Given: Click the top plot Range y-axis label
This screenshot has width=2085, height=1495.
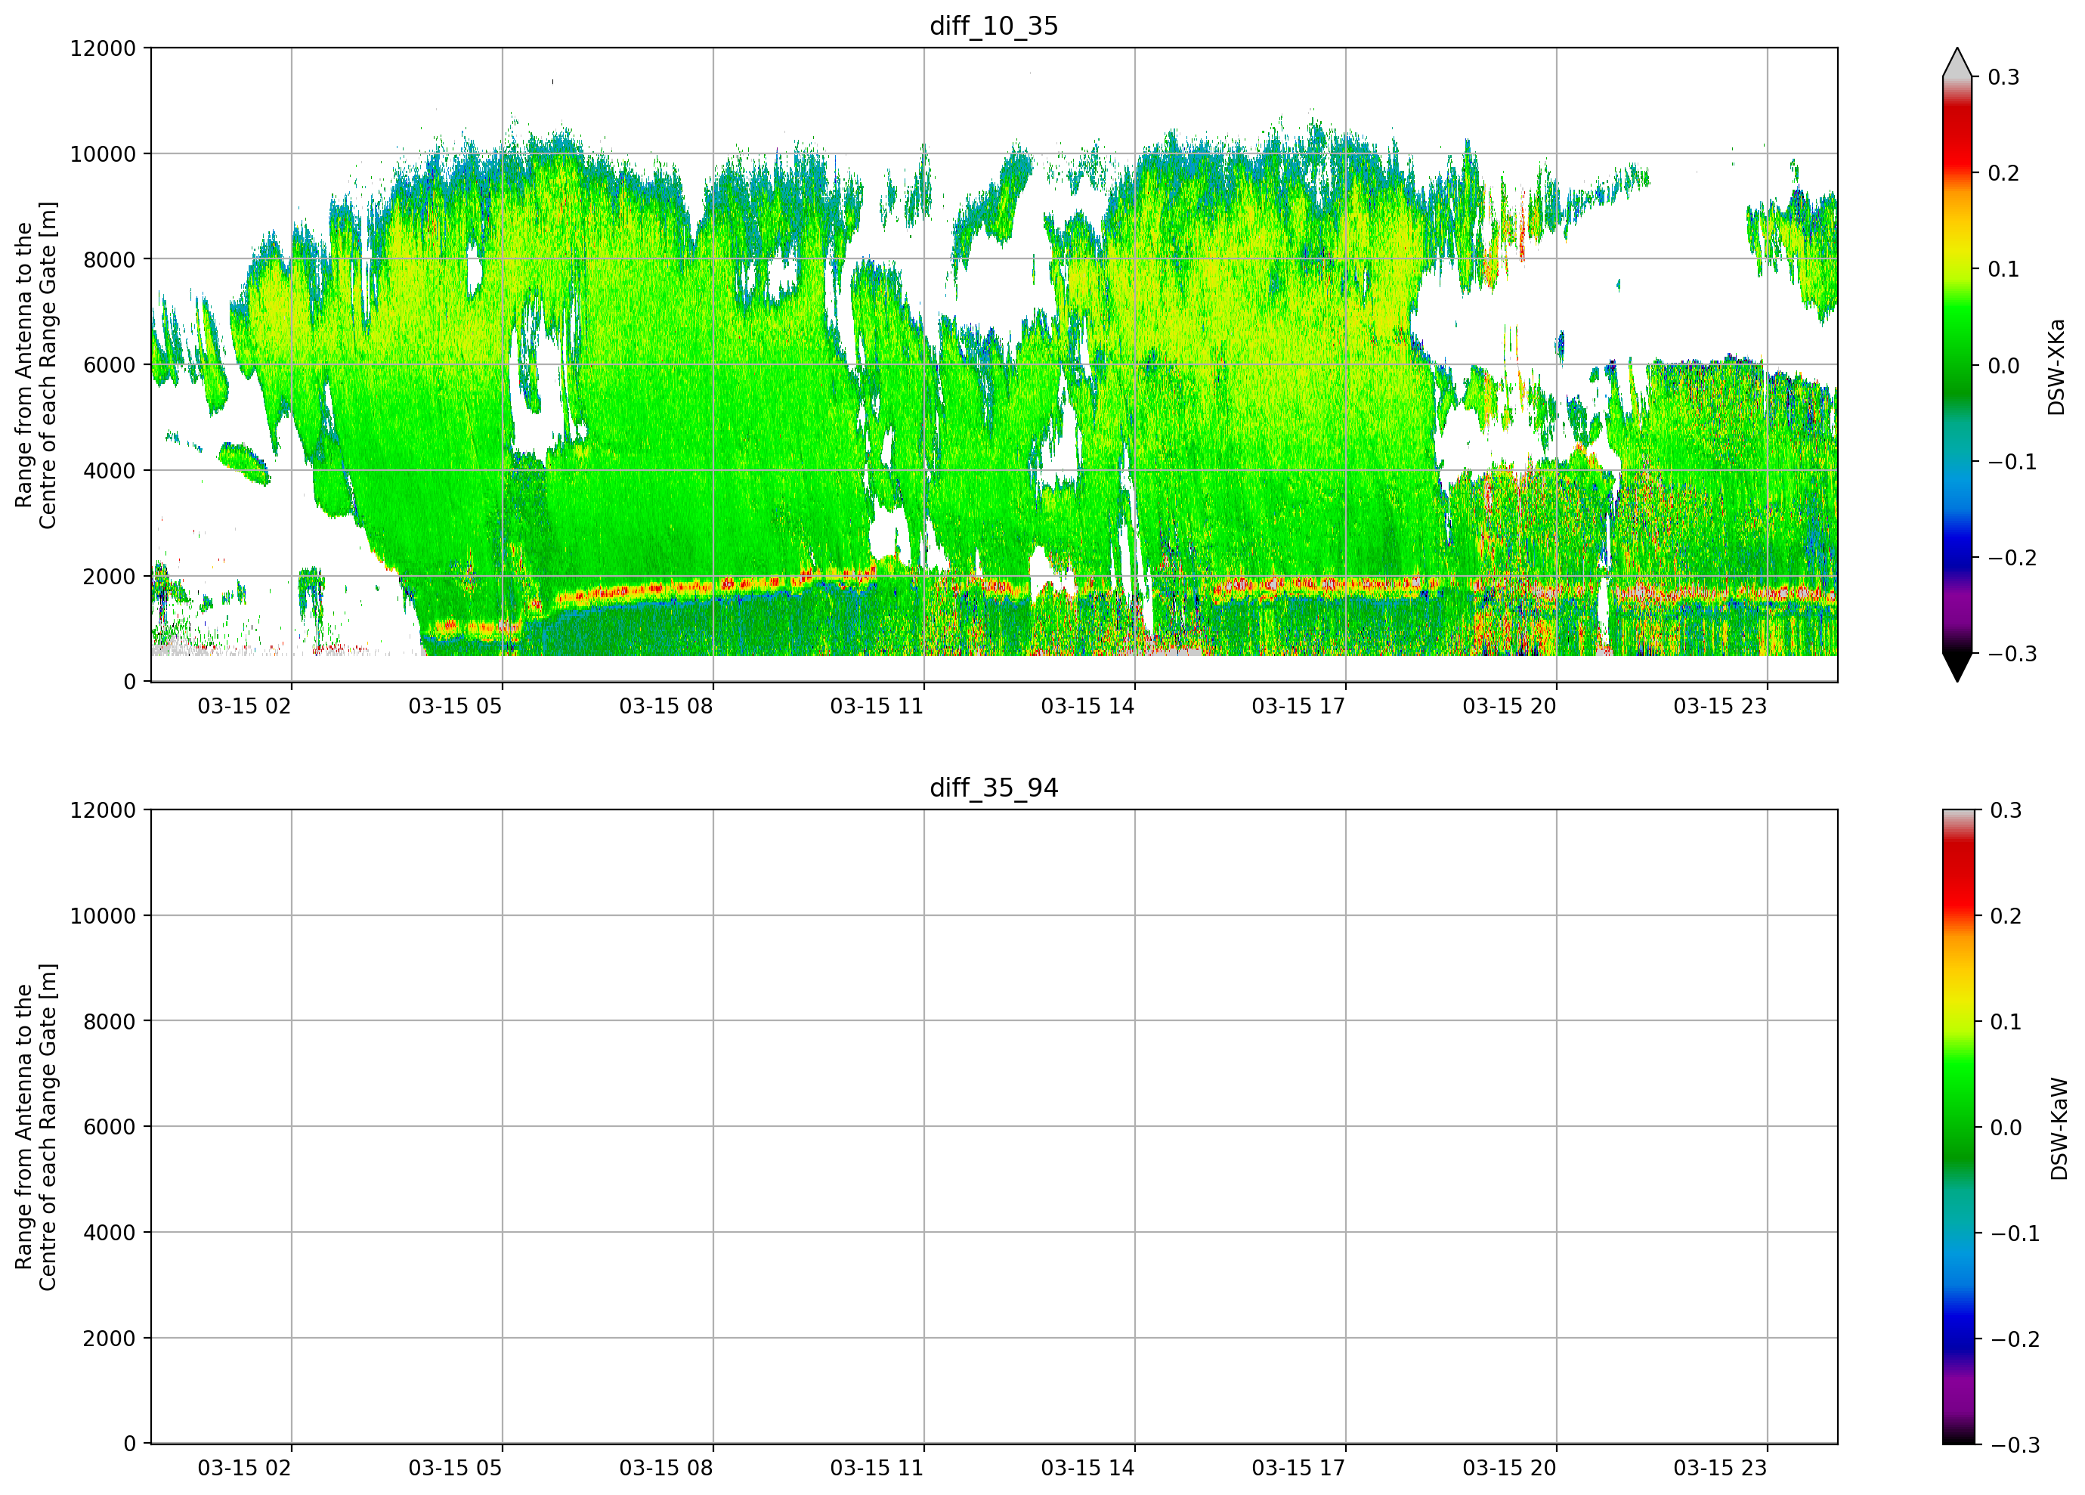Looking at the screenshot, I should pyautogui.click(x=36, y=365).
